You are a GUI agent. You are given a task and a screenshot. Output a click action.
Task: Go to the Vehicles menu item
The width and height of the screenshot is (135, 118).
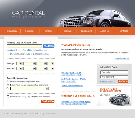point(48,31)
